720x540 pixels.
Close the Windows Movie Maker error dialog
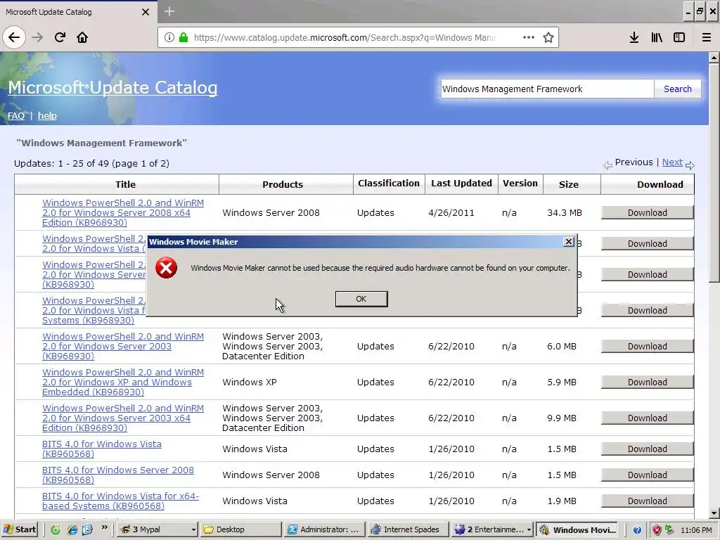pyautogui.click(x=568, y=242)
